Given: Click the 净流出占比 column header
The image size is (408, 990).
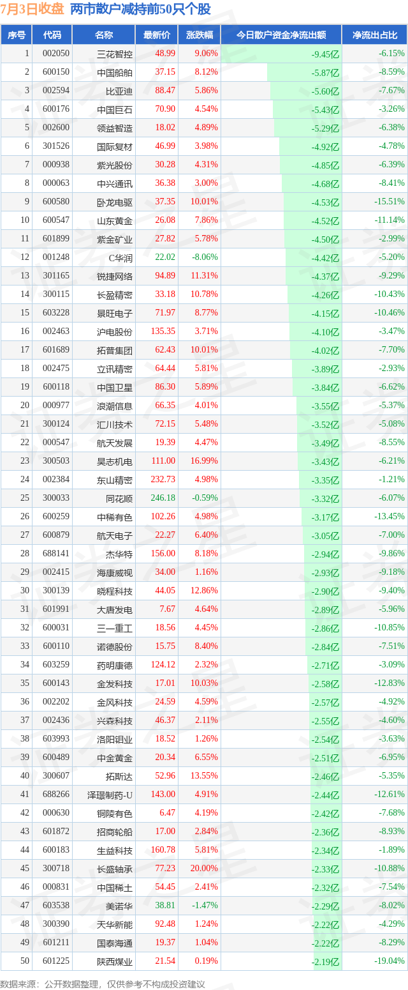Looking at the screenshot, I should point(375,35).
